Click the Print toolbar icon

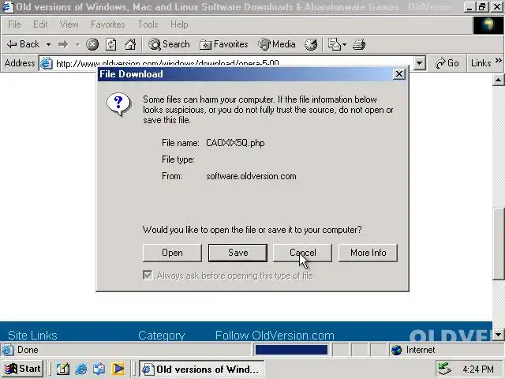359,44
